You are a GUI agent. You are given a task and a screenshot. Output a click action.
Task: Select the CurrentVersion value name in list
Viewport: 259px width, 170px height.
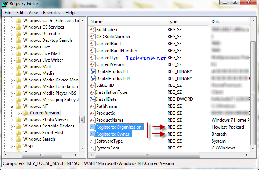[x=111, y=64]
